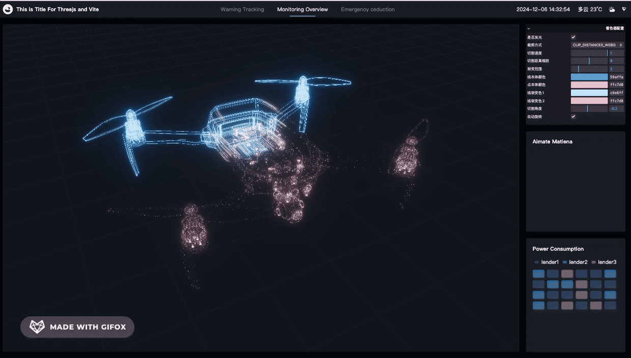Switch to the Emergency ceduction tab
631x358 pixels.
367,9
